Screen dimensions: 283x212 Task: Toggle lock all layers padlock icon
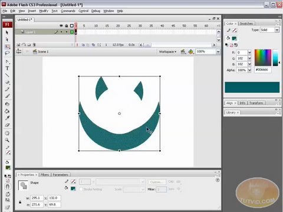pos(67,26)
